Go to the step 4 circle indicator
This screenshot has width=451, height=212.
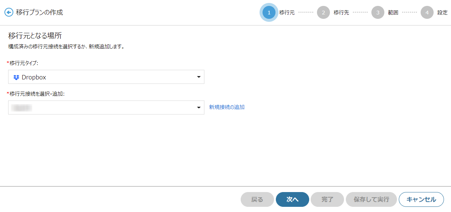(427, 13)
